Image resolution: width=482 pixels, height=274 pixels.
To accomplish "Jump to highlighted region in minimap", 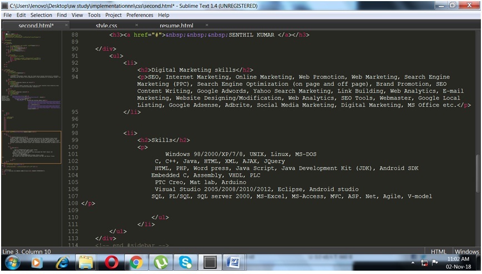I will (x=32, y=147).
